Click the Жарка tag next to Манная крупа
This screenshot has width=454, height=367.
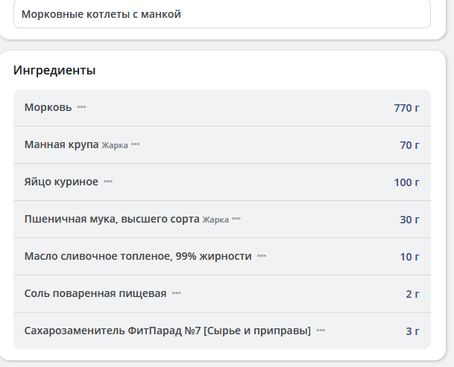(115, 145)
